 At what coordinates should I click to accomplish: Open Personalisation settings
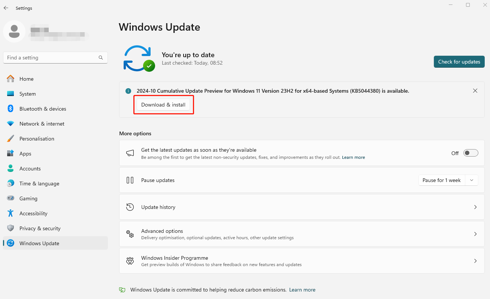pyautogui.click(x=55, y=139)
